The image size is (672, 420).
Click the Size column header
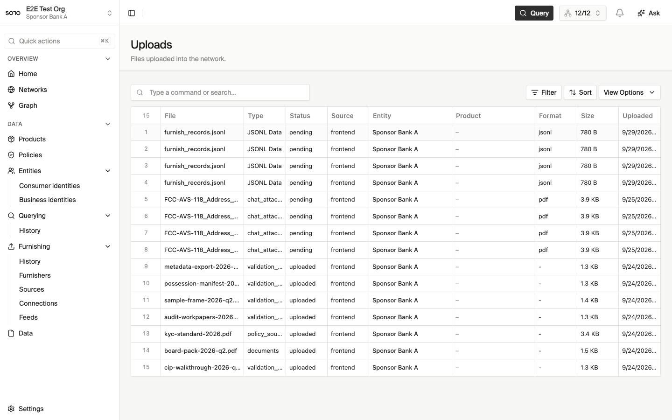pos(597,116)
